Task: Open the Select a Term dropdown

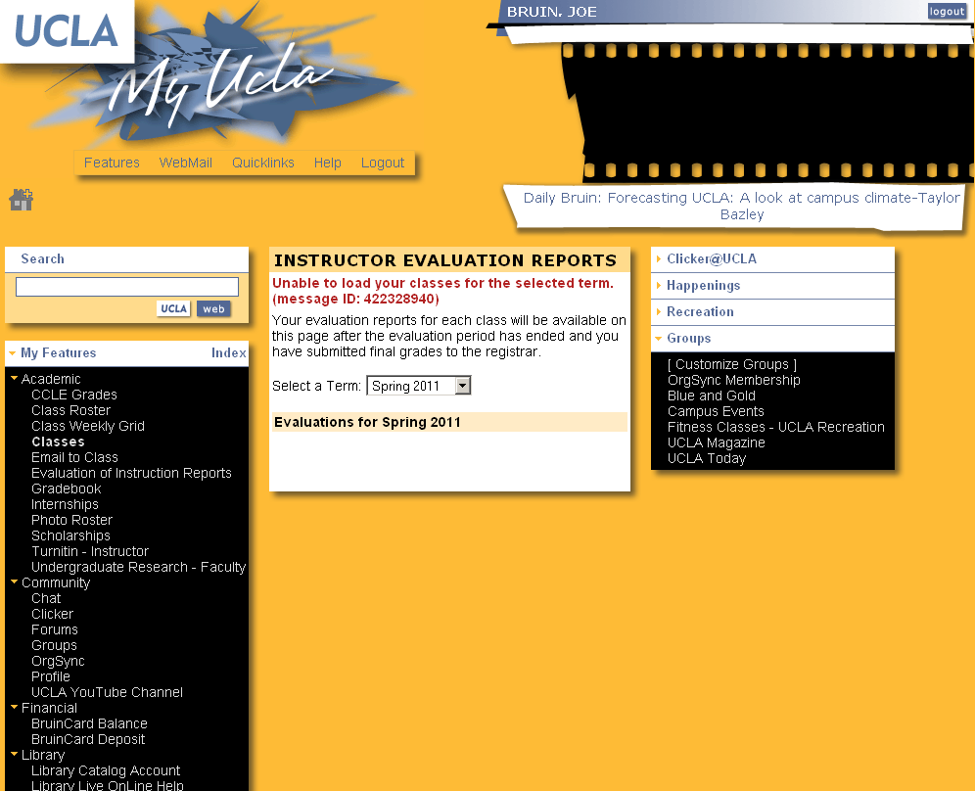Action: click(419, 386)
